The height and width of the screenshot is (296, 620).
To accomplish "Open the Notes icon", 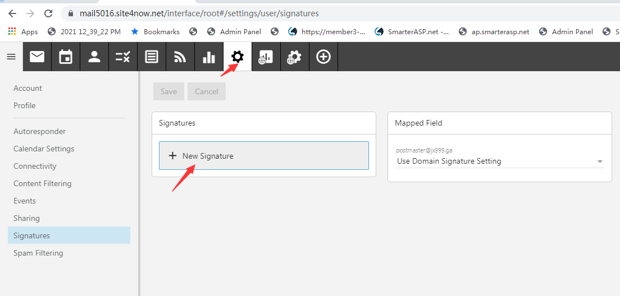I will (x=152, y=57).
